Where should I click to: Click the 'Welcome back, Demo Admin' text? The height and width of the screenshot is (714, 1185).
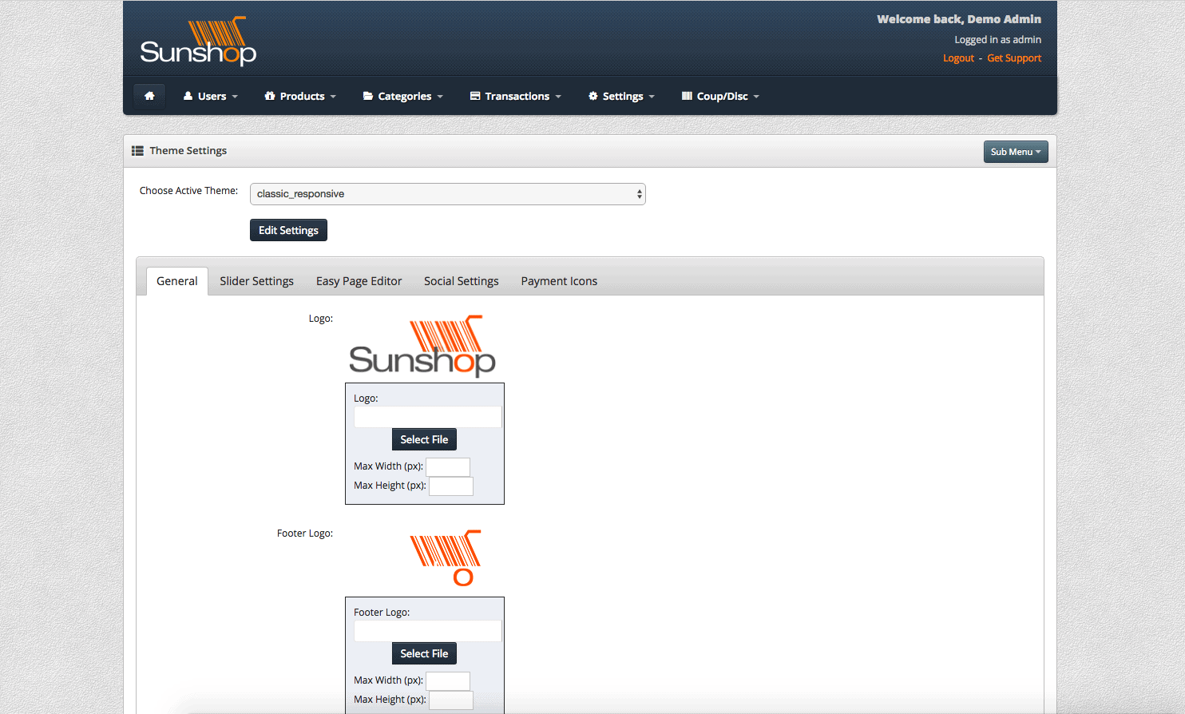tap(959, 19)
